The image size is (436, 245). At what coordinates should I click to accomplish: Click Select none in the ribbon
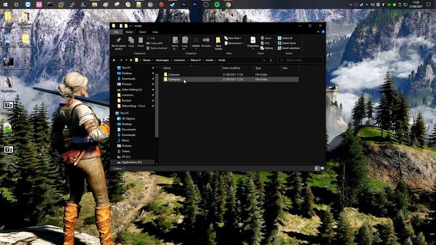287,43
